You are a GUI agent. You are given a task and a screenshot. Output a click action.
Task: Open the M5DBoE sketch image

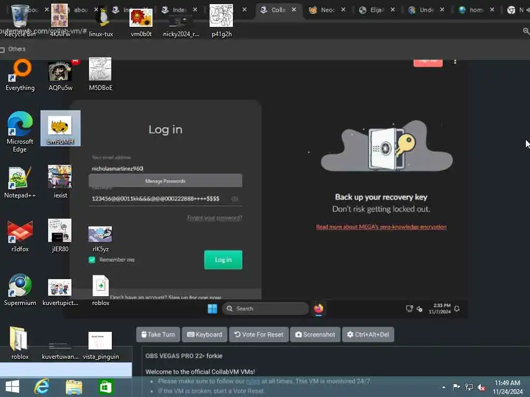click(x=100, y=74)
